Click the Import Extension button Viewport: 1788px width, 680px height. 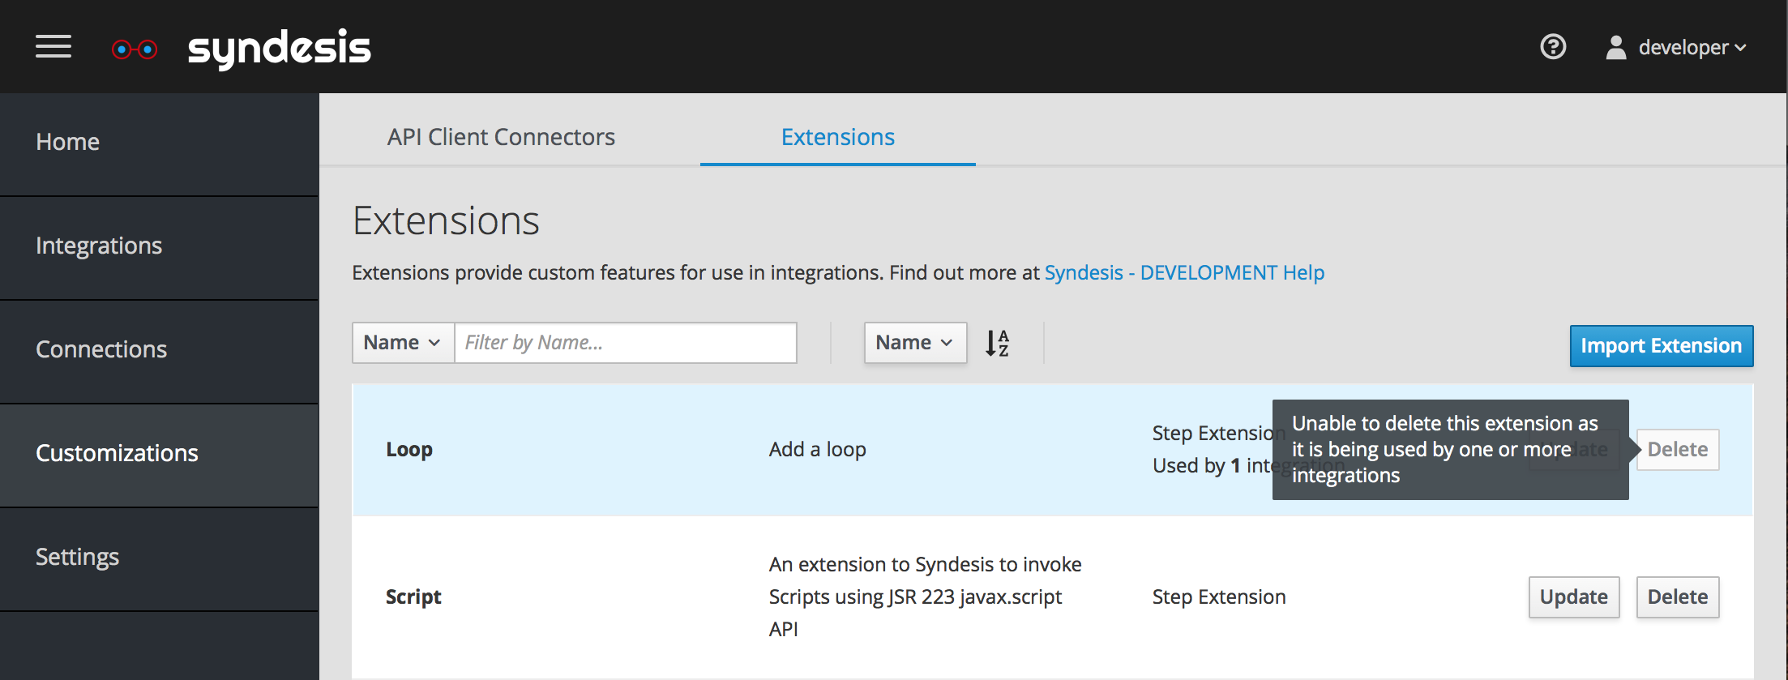pyautogui.click(x=1662, y=346)
